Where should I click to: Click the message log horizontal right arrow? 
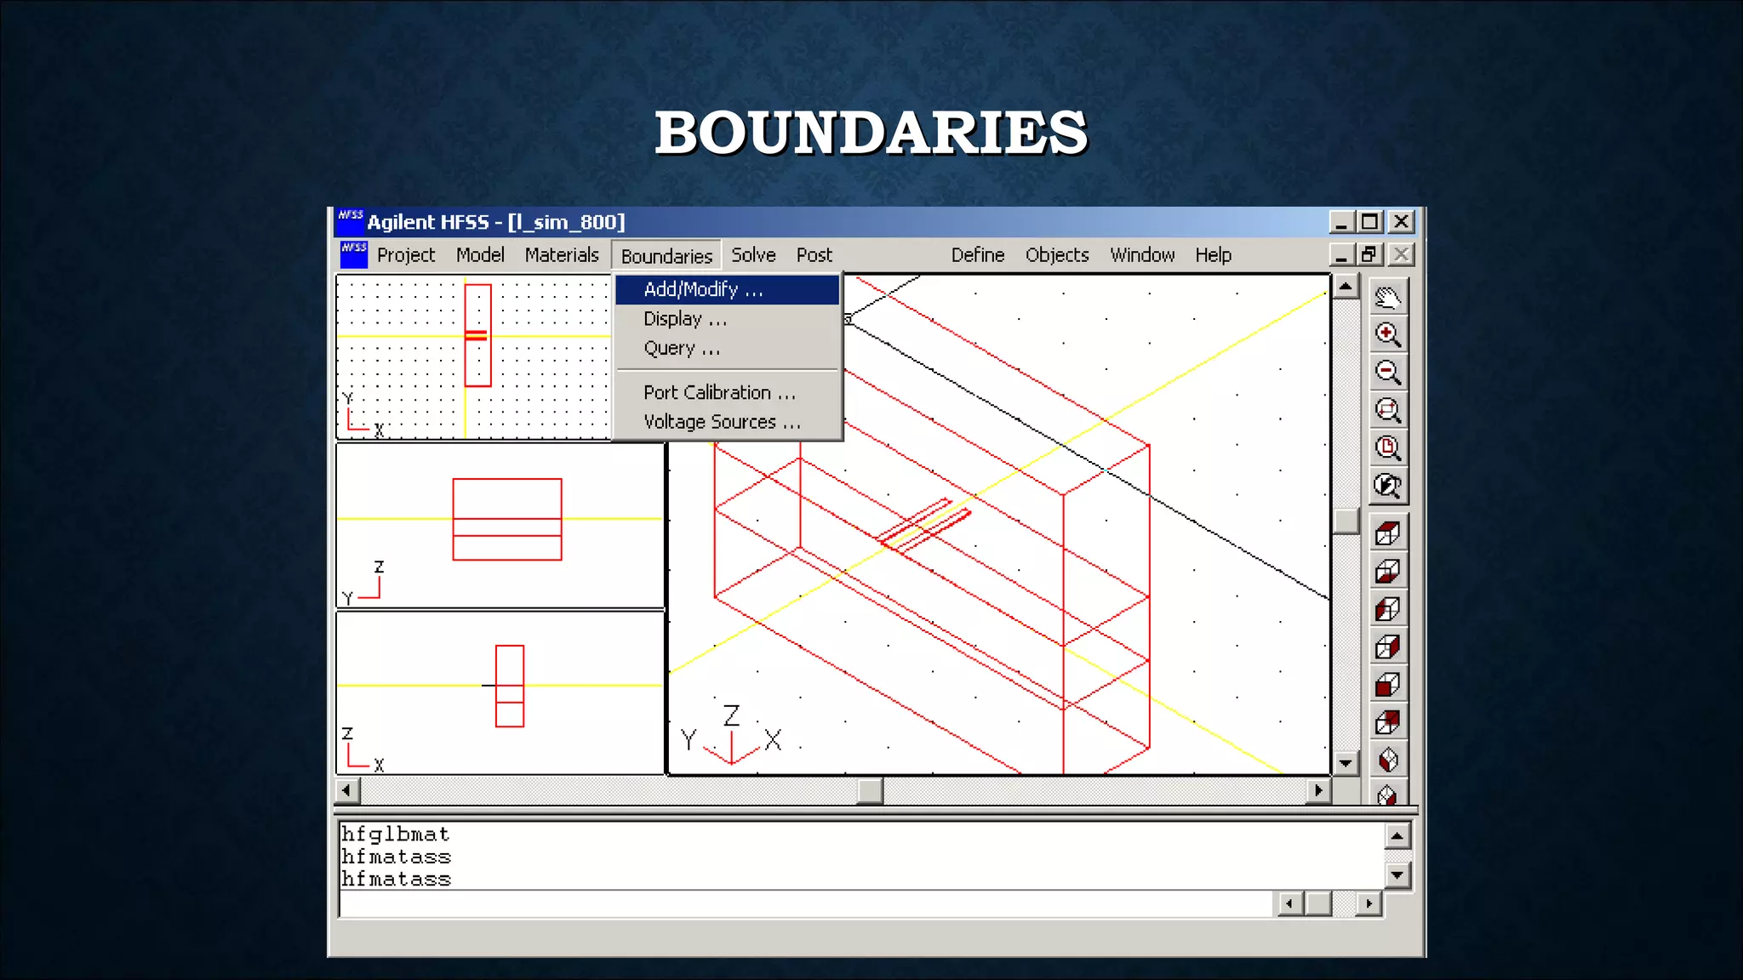(x=1369, y=903)
